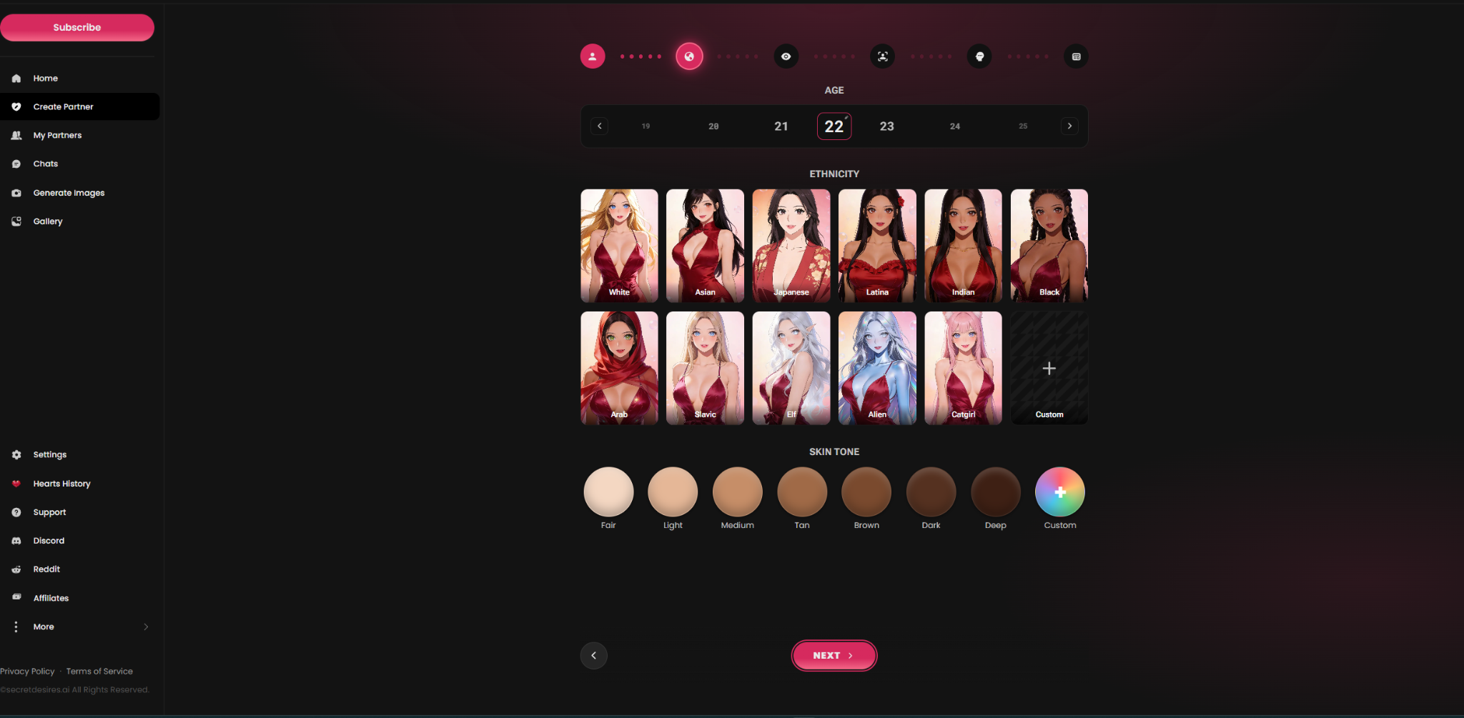The image size is (1464, 718).
Task: Show earlier ages with left arrow
Action: [x=600, y=126]
